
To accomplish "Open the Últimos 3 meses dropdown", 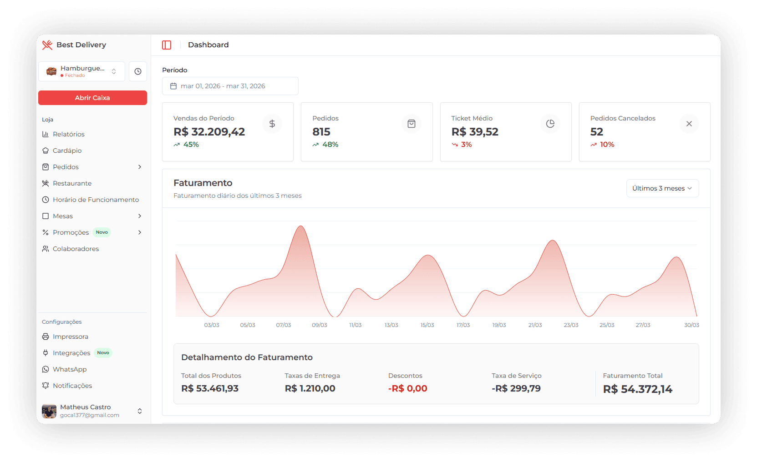I will click(x=662, y=188).
